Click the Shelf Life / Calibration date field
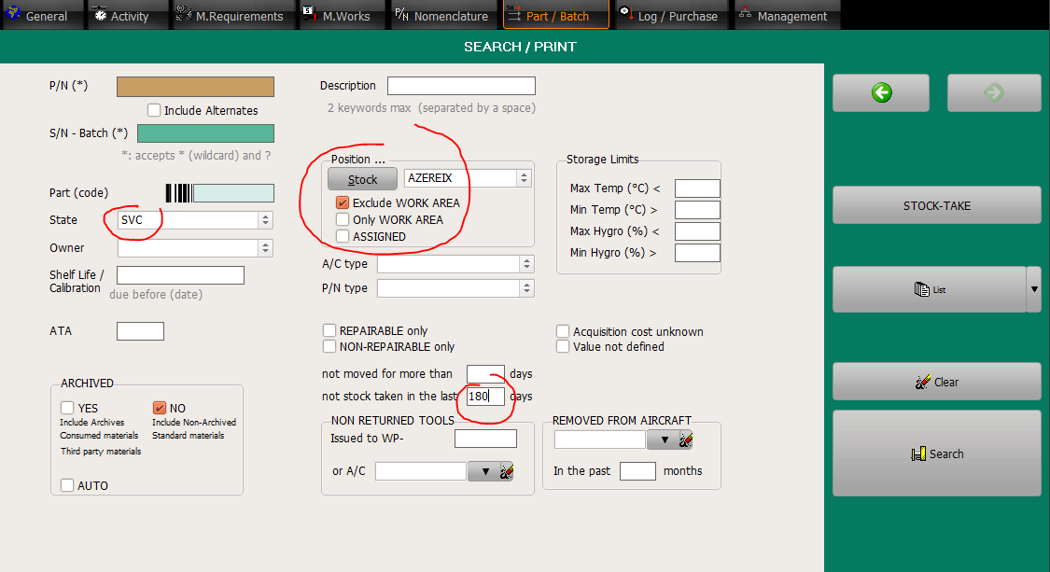Image resolution: width=1050 pixels, height=572 pixels. 180,275
